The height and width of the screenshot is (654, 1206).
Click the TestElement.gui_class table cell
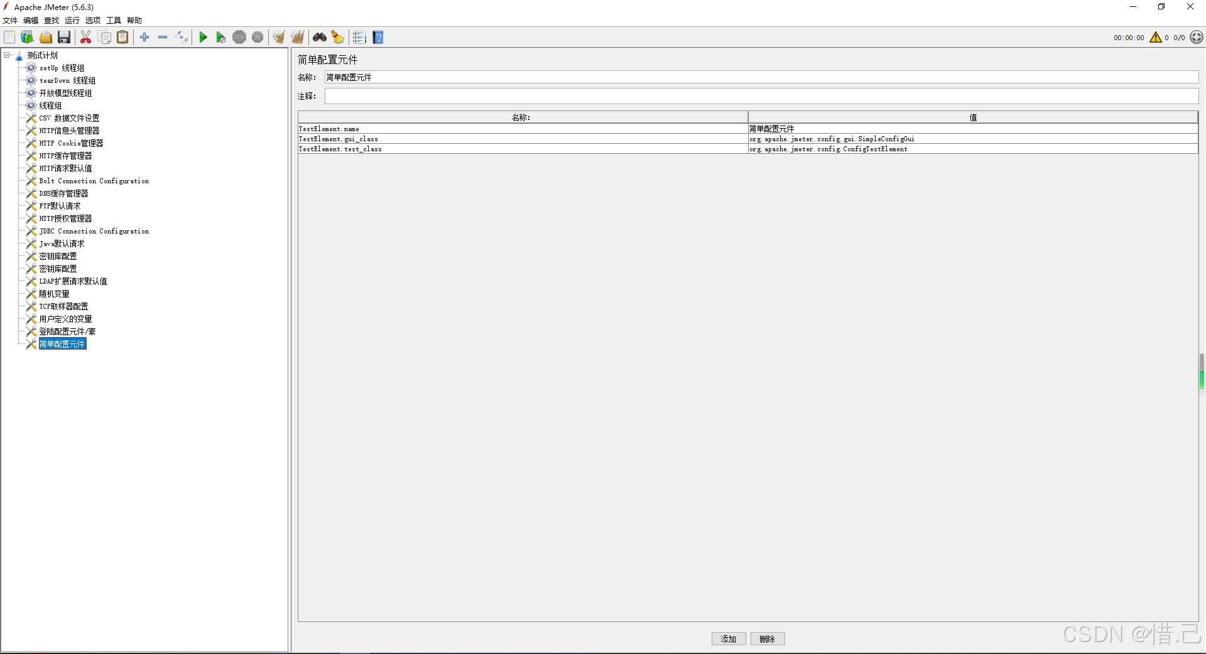pos(523,139)
